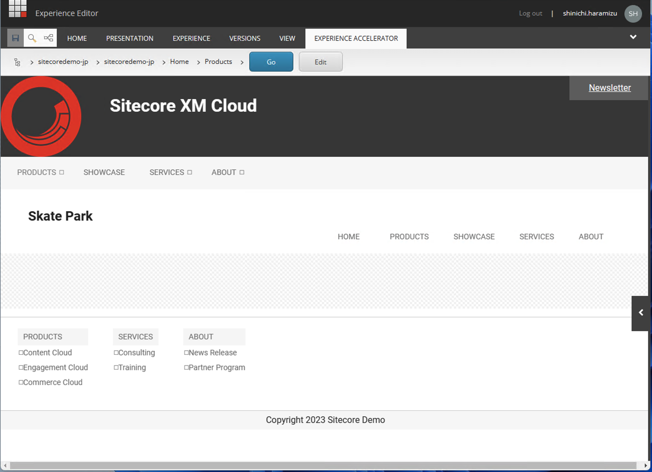Expand the PRODUCTS menu square indicator
The image size is (652, 472).
click(62, 172)
